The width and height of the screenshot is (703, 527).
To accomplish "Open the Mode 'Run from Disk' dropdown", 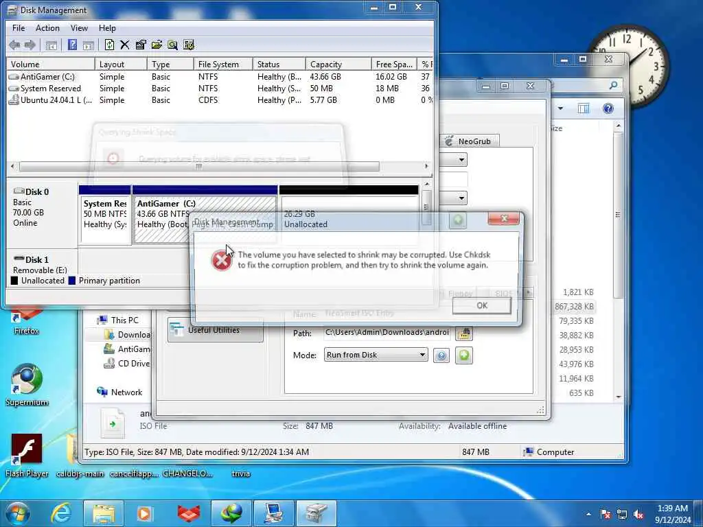I will (376, 355).
